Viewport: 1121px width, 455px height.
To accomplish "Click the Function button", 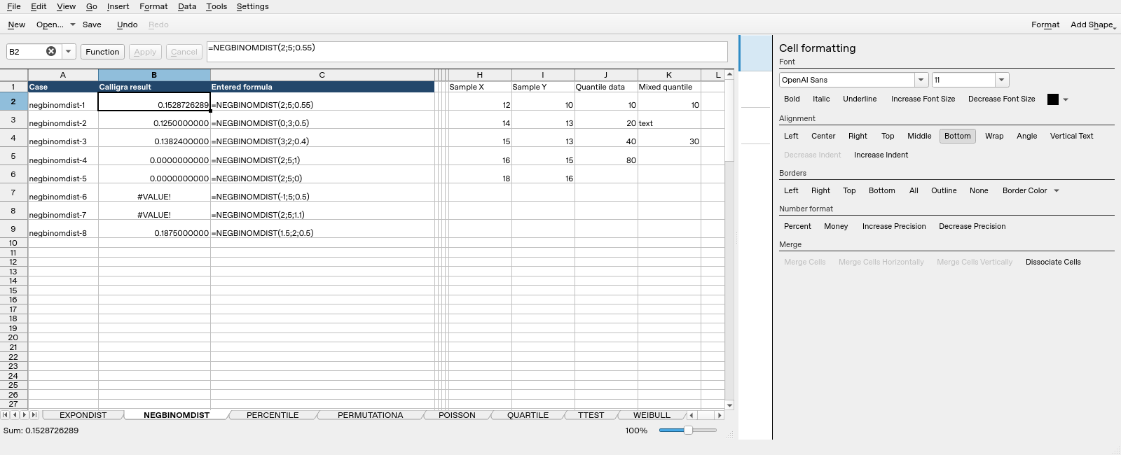I will [x=102, y=52].
